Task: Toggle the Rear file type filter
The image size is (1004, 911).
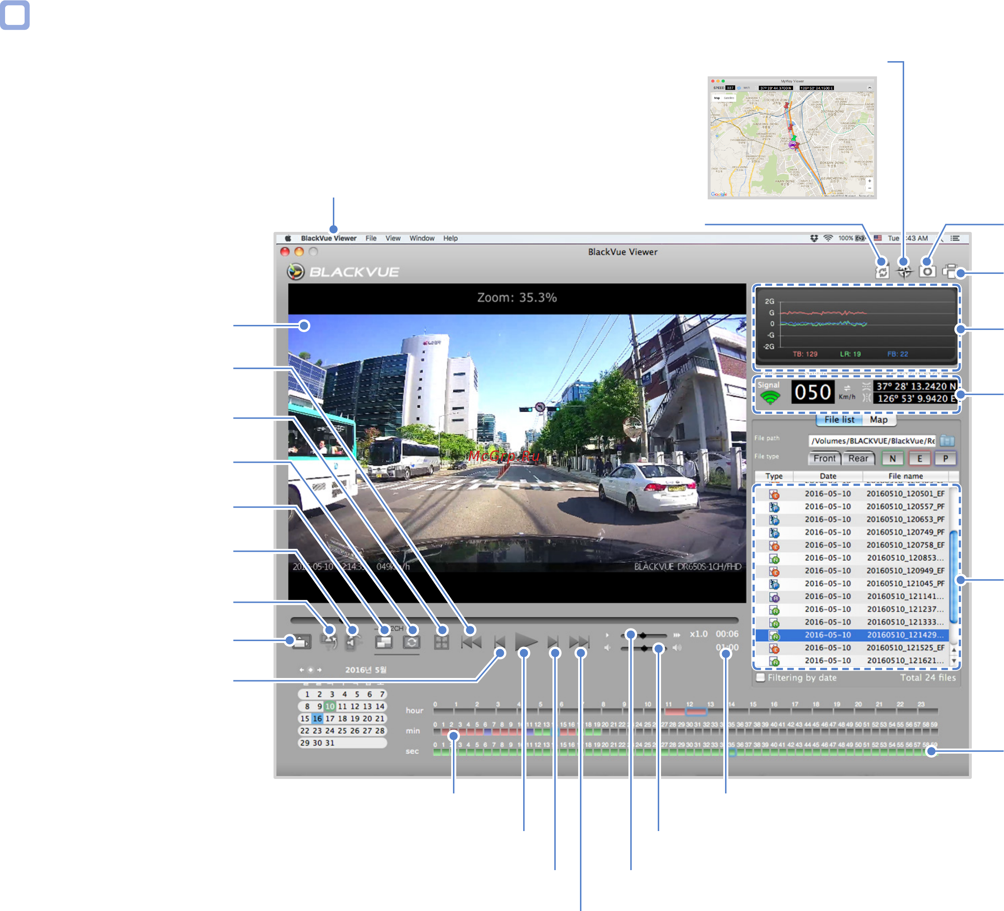Action: coord(858,458)
